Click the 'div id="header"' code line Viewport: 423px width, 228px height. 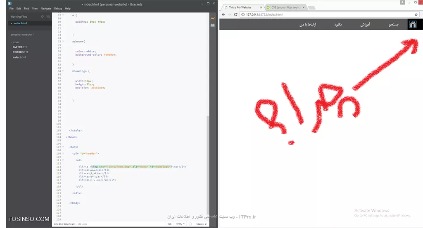(x=86, y=153)
